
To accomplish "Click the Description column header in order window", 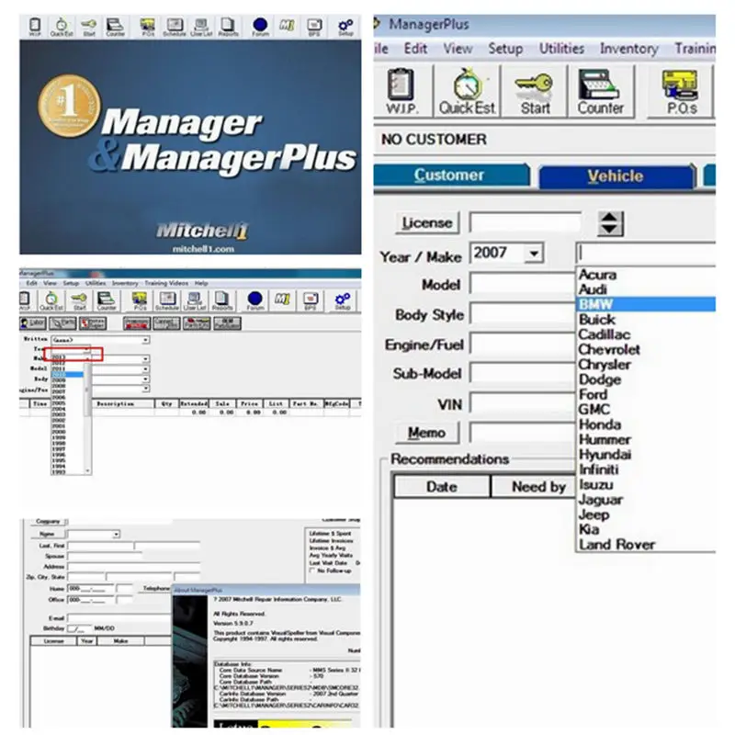I will (x=123, y=403).
